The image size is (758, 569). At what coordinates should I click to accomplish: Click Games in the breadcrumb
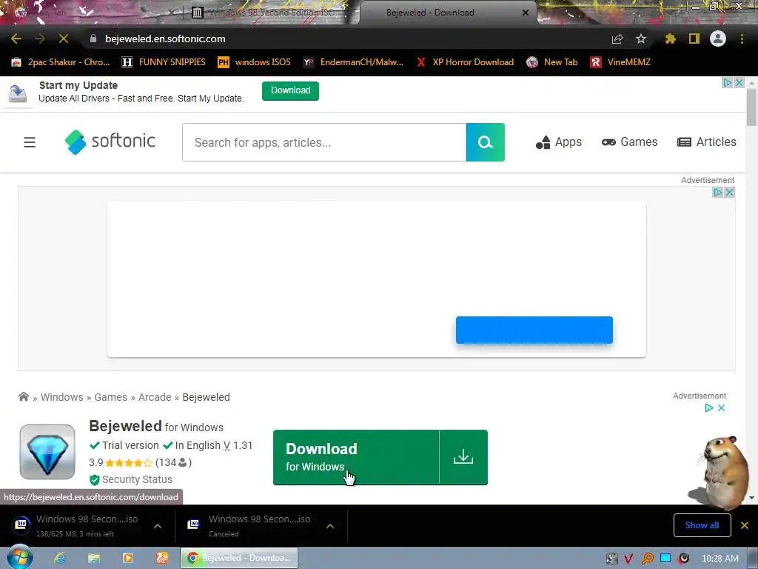pos(111,397)
